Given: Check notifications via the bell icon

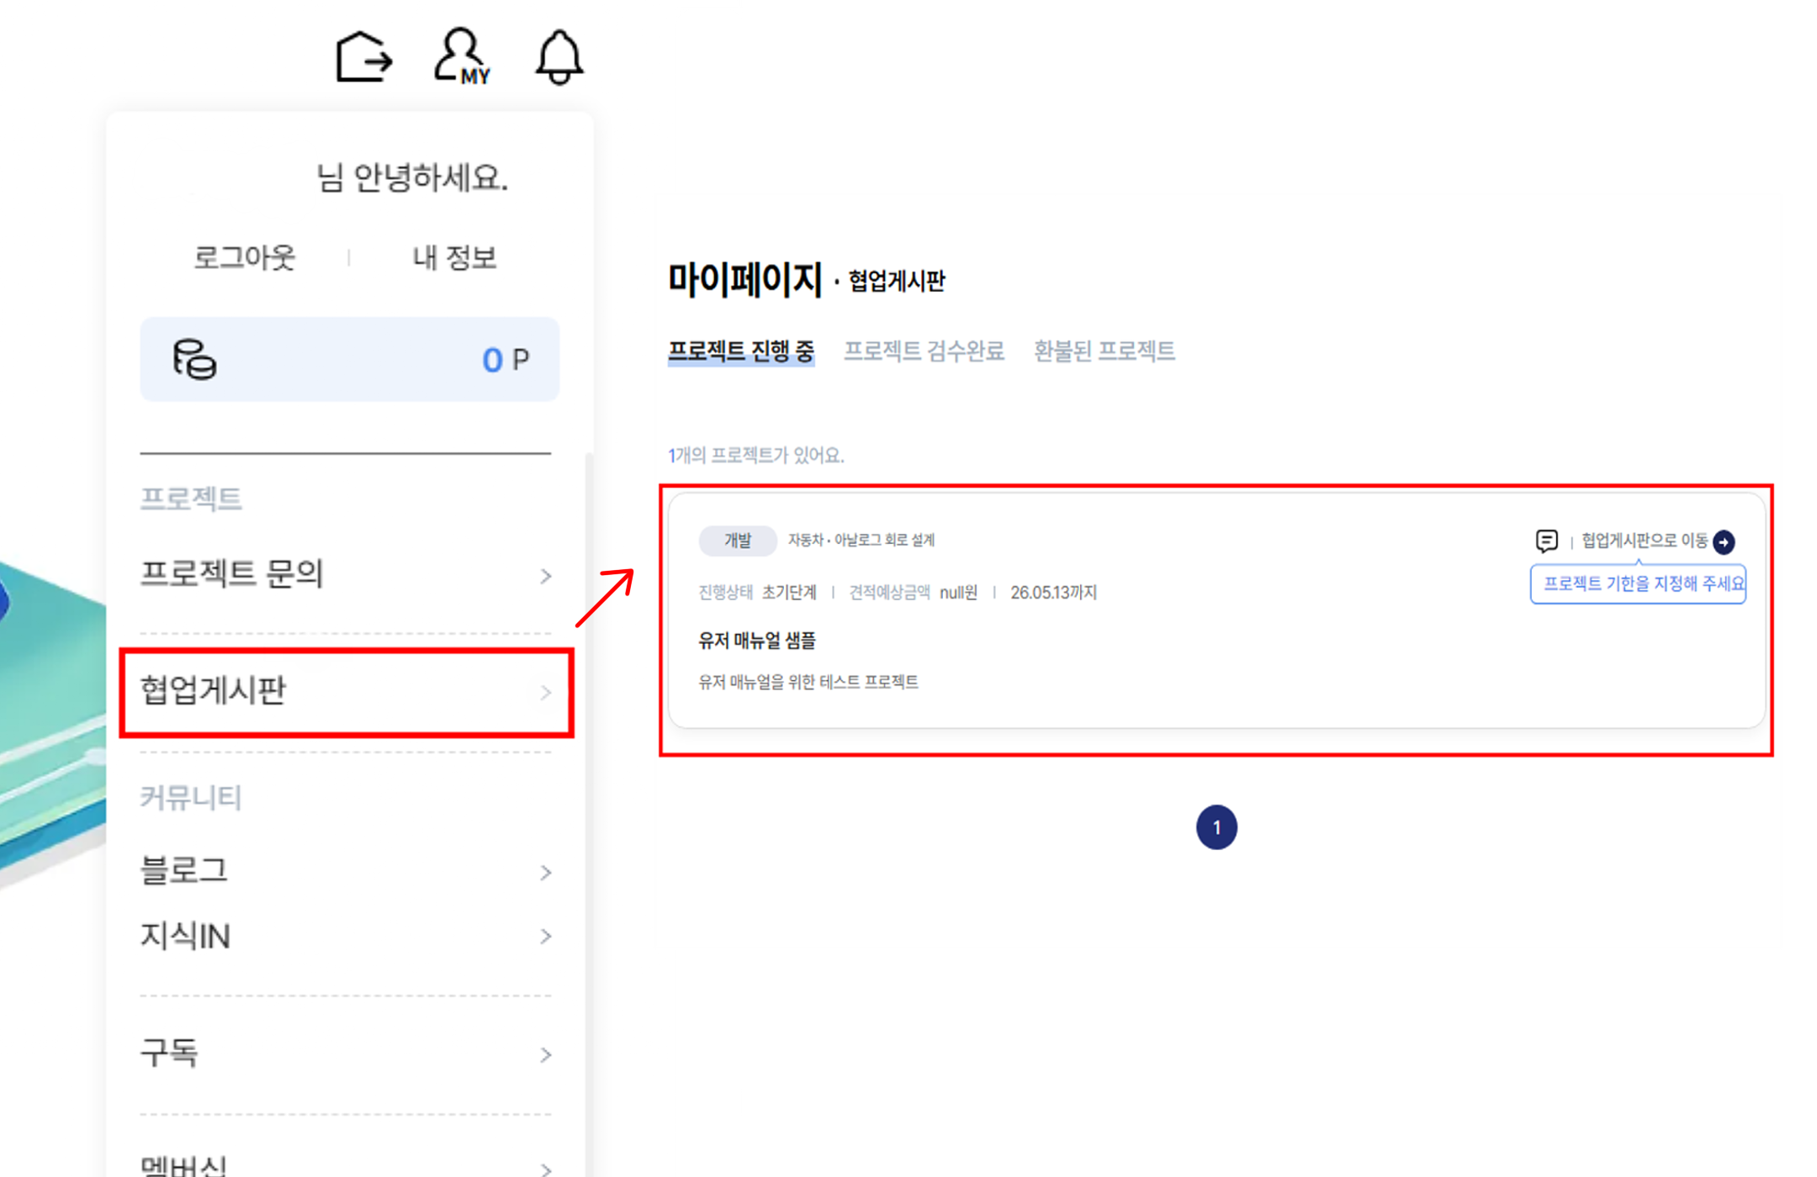Looking at the screenshot, I should point(558,55).
